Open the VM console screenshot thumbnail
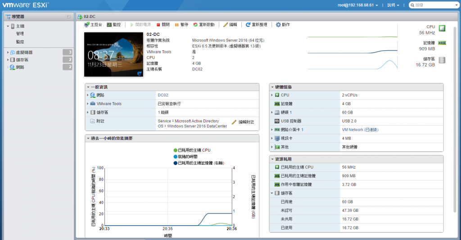This screenshot has height=240, width=461. click(x=113, y=55)
